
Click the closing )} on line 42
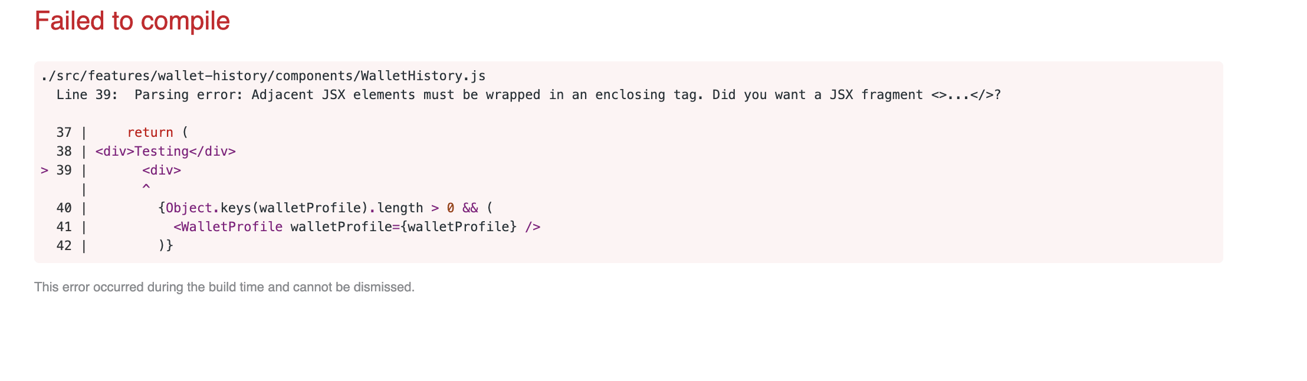tap(166, 246)
